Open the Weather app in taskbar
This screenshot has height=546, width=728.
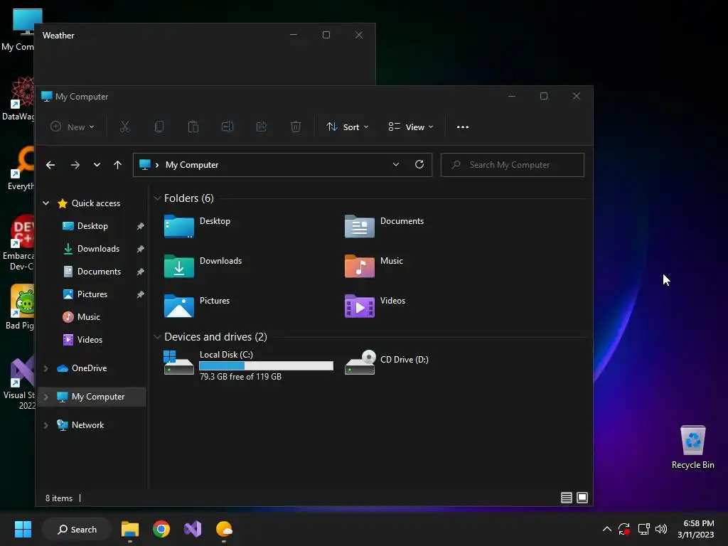(224, 529)
